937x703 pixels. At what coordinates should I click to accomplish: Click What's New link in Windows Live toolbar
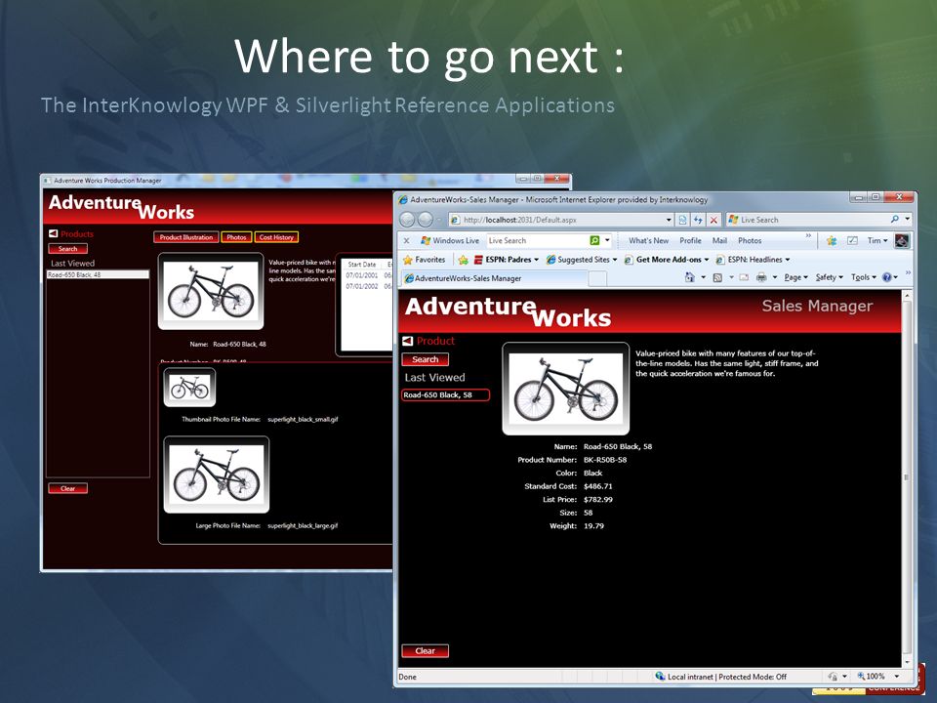648,240
